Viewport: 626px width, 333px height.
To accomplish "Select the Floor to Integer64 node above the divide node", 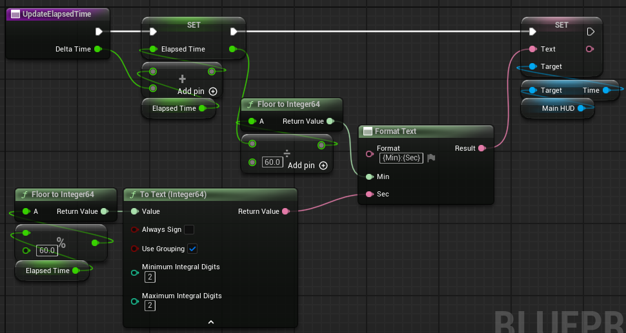I will [288, 104].
